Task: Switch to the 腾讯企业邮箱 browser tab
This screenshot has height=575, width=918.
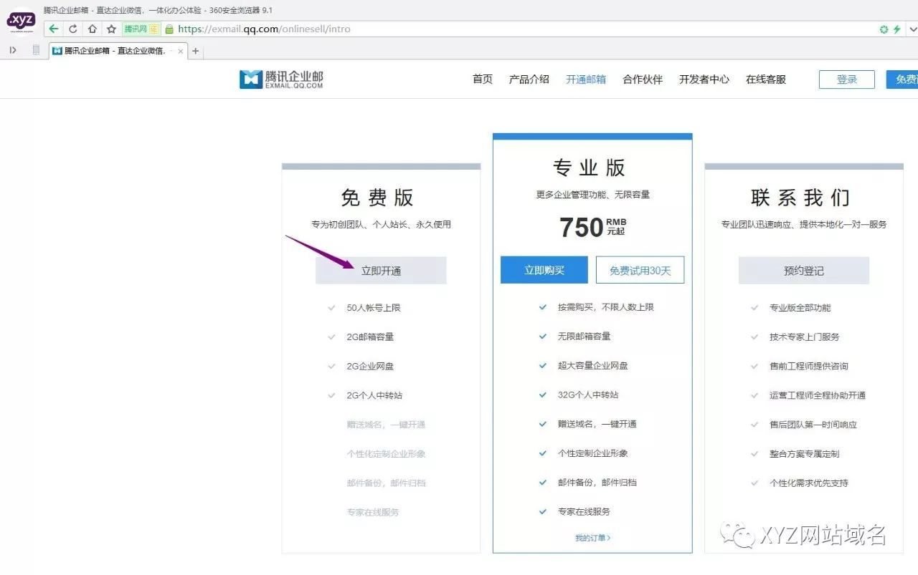Action: pos(115,50)
